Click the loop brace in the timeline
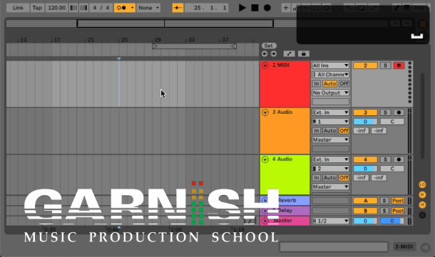435x257 pixels. point(194,46)
